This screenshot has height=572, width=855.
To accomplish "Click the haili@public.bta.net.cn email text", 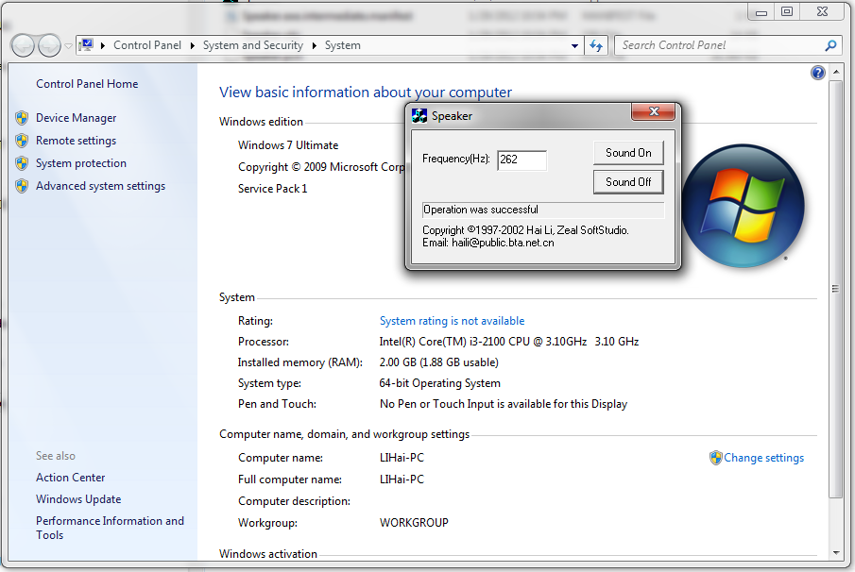I will click(x=503, y=243).
